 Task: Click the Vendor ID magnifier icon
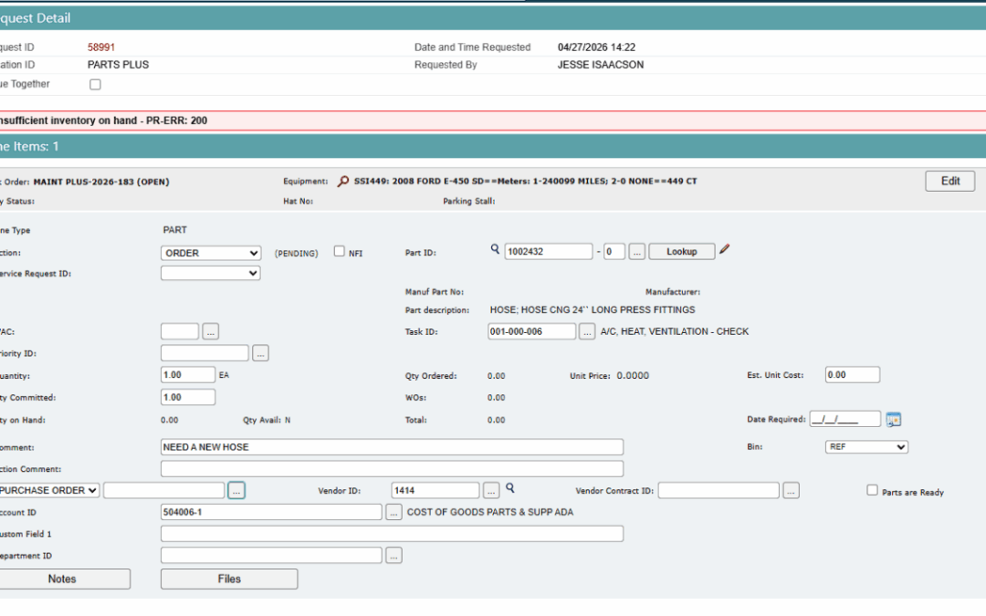tap(510, 487)
